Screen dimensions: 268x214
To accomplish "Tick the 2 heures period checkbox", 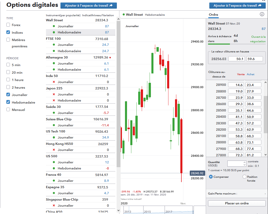I will click(8, 87).
